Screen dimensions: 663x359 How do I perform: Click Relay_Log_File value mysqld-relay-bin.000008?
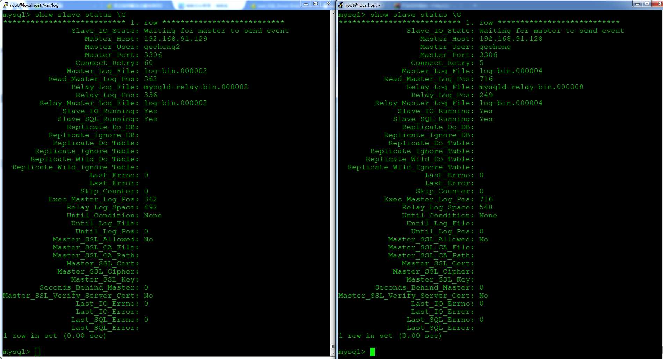tap(531, 87)
